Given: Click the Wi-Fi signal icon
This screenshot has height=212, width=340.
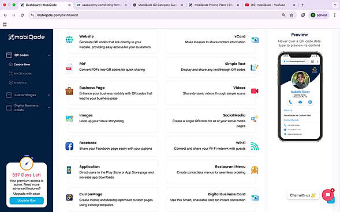Looking at the screenshot, I should click(x=255, y=146).
